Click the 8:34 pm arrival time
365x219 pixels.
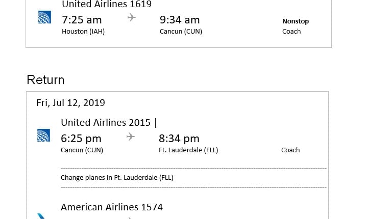(x=179, y=139)
